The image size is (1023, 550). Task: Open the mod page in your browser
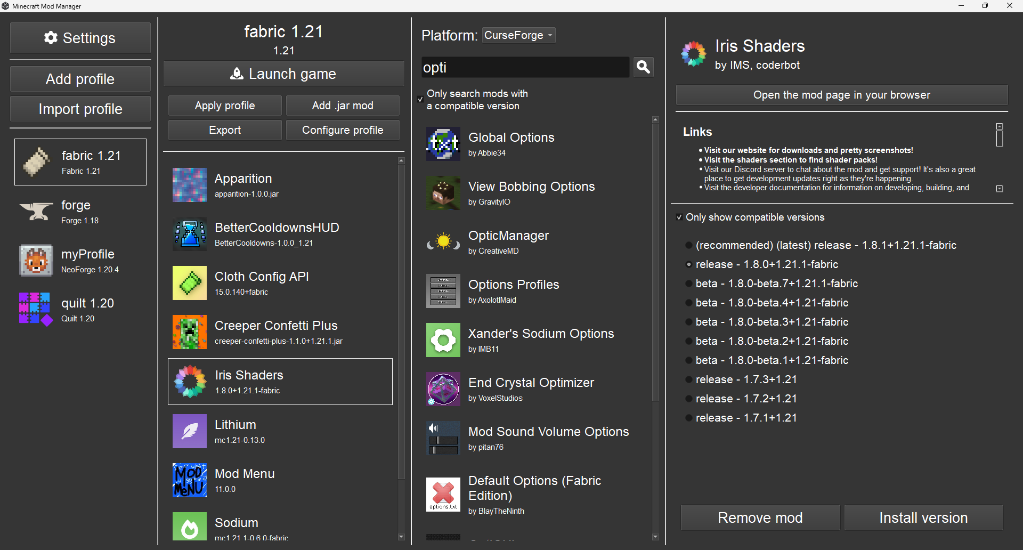point(842,95)
